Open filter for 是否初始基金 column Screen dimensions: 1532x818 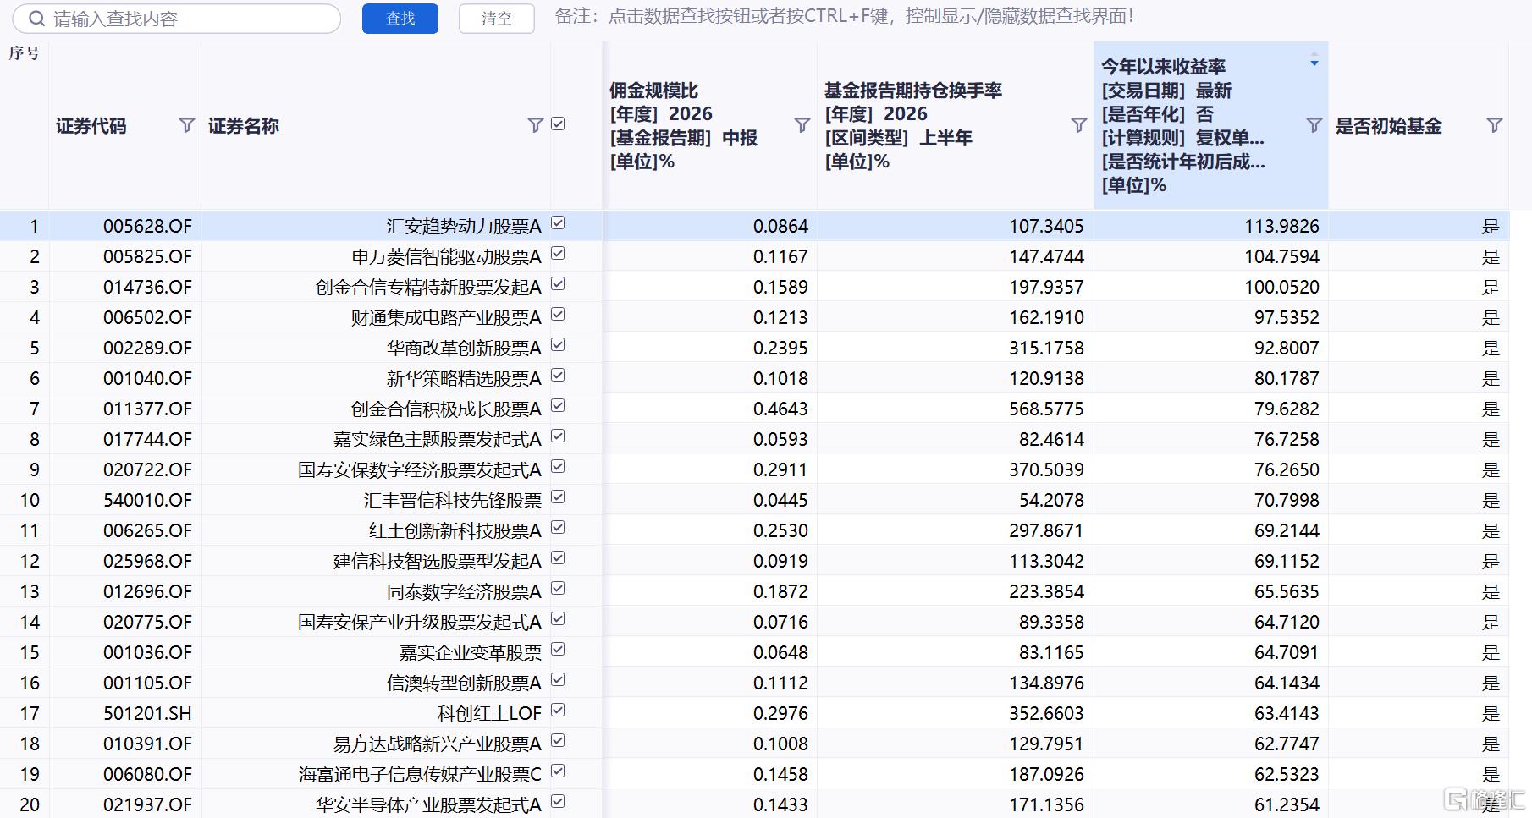1495,125
